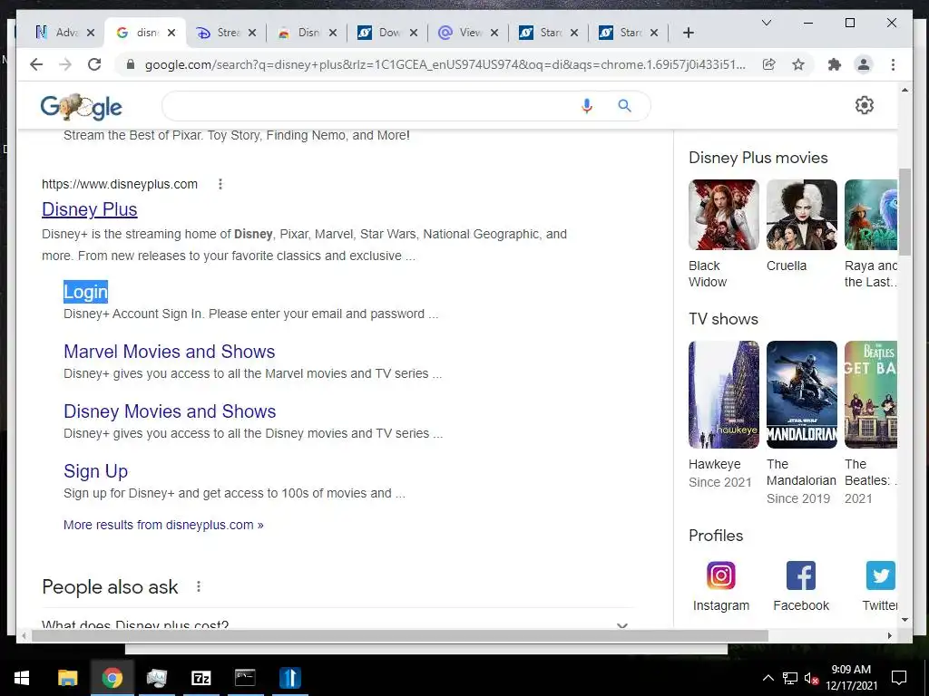Open the Extensions puzzle-piece icon
This screenshot has width=929, height=696.
point(835,64)
